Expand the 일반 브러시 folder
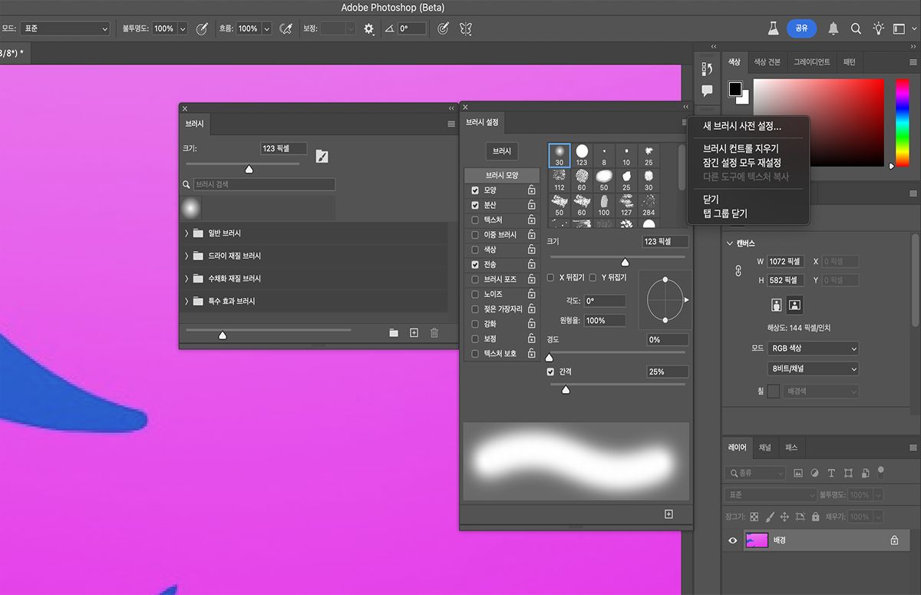 pyautogui.click(x=187, y=233)
